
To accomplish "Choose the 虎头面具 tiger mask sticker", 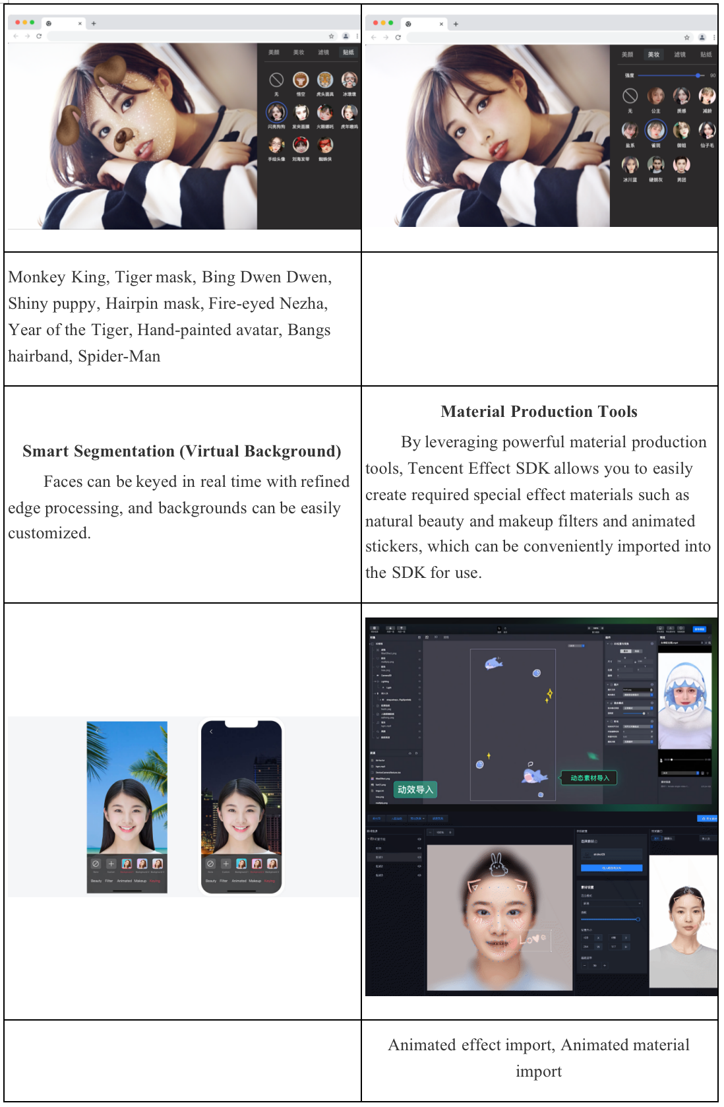I will [x=325, y=80].
